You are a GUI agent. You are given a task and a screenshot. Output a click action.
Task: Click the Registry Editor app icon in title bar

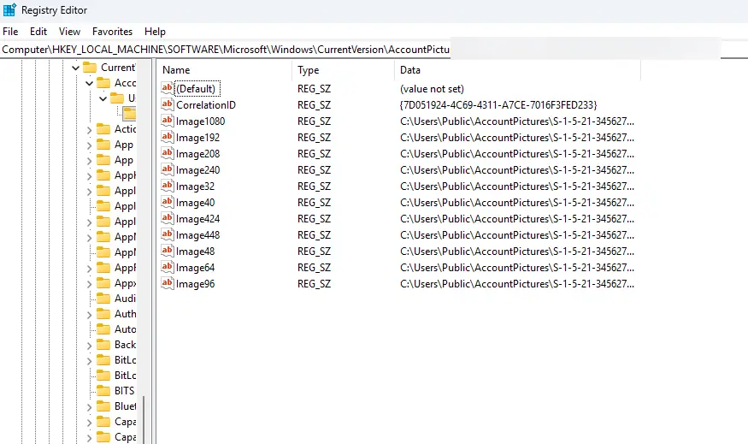click(x=9, y=9)
